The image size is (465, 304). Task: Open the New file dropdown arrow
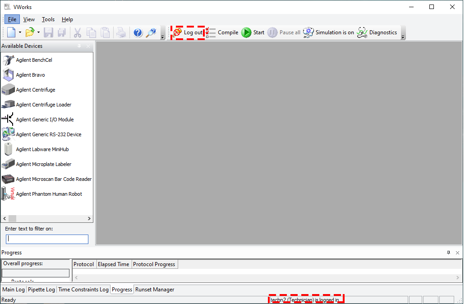pos(20,32)
